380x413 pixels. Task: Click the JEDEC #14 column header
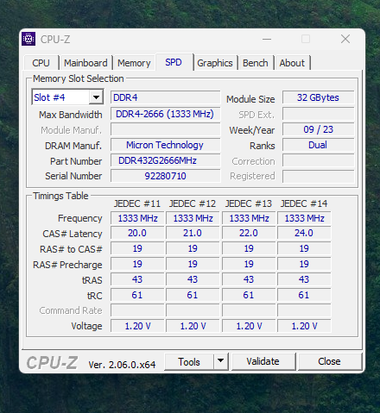click(304, 203)
